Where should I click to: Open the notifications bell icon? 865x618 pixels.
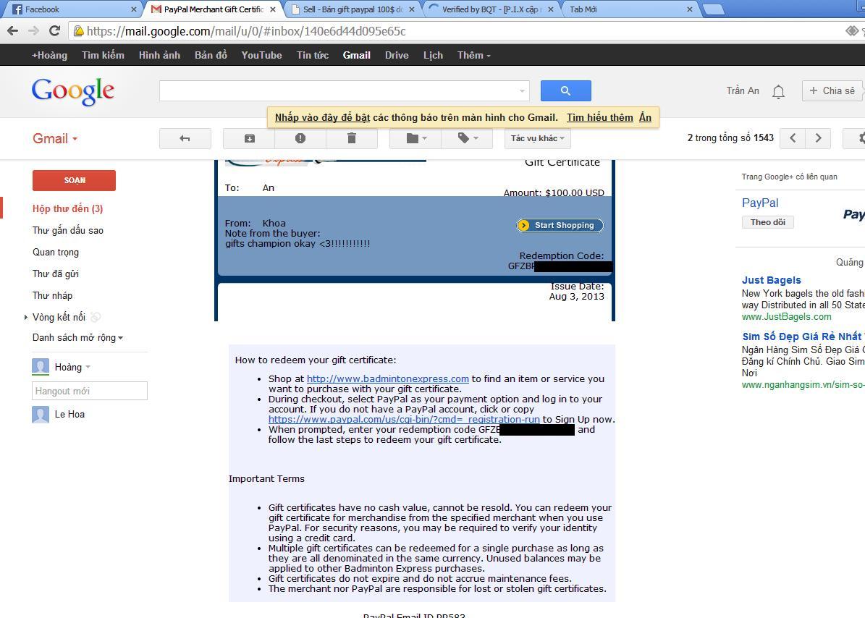click(x=778, y=91)
